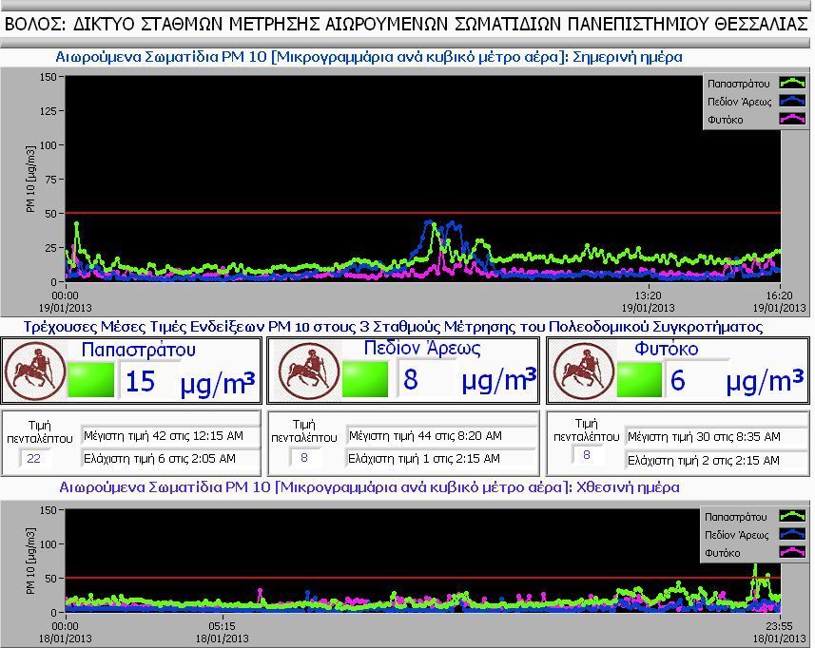The height and width of the screenshot is (648, 815).
Task: Click 'Μέγιστη τιμή 30 στις 8:35 AM'
Action: (704, 437)
